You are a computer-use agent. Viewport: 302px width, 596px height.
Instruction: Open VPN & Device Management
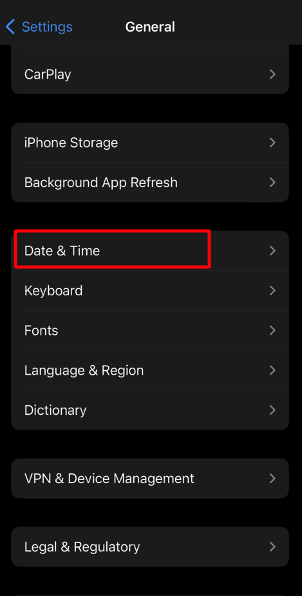coord(150,478)
